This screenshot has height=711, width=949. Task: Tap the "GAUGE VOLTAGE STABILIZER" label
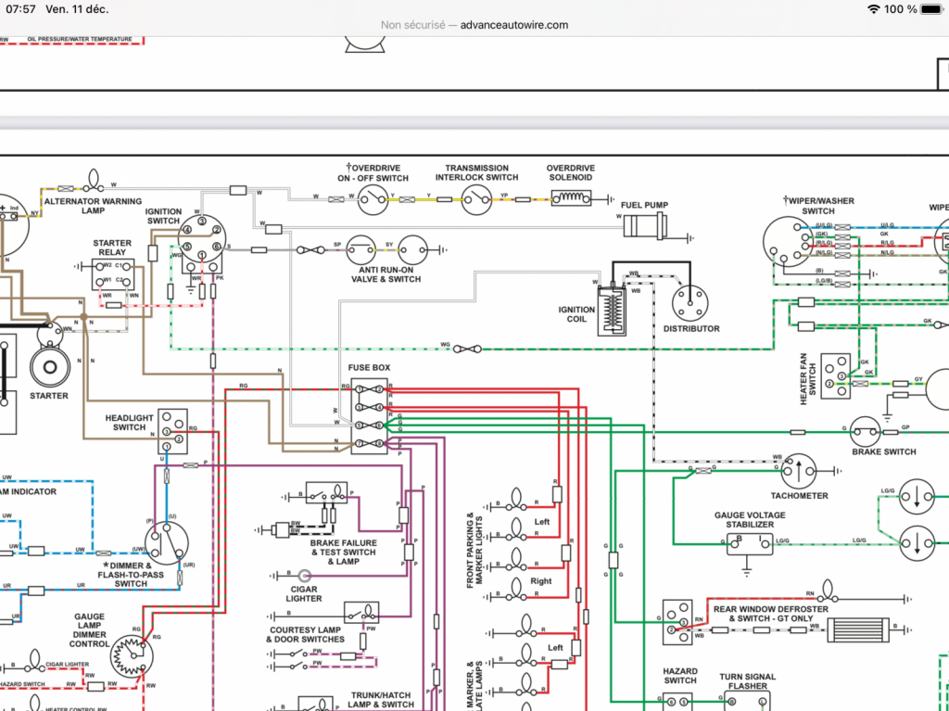[750, 520]
